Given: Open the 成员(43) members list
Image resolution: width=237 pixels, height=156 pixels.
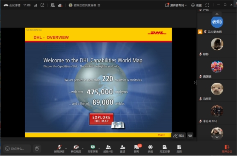Looking at the screenshot, I should pyautogui.click(x=108, y=149).
